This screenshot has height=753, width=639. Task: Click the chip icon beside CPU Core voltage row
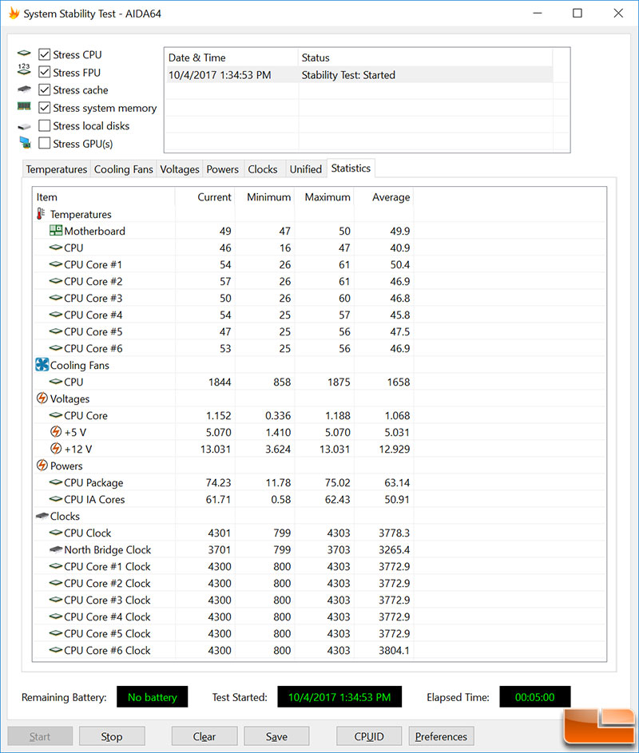(x=56, y=415)
